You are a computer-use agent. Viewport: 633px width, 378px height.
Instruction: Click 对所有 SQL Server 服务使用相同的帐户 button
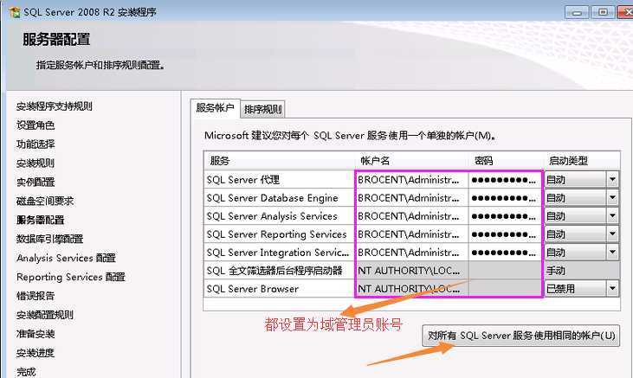[520, 336]
